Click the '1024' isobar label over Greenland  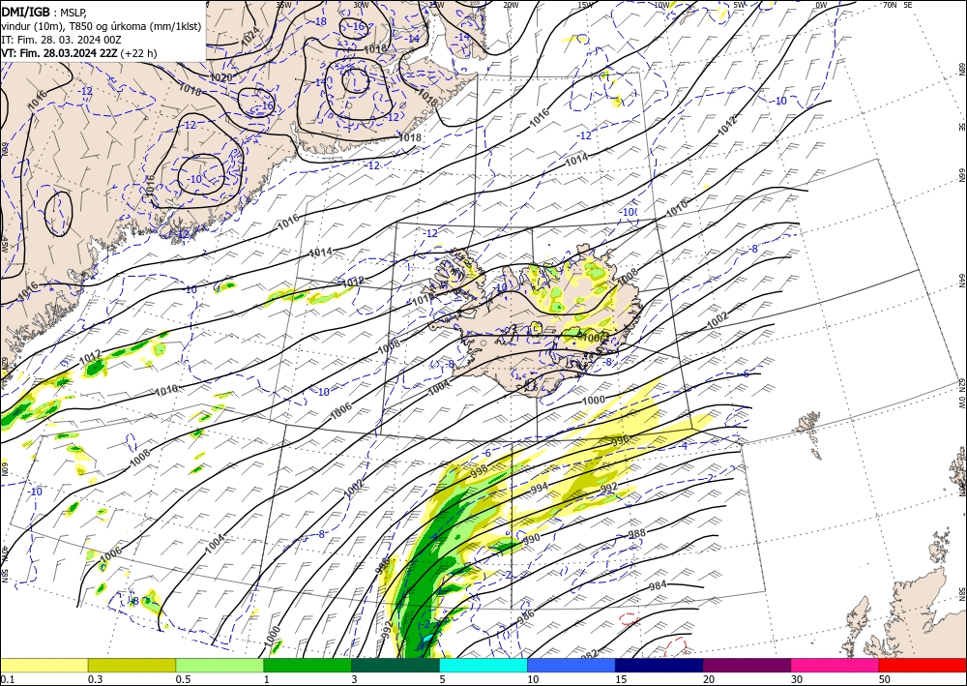250,38
